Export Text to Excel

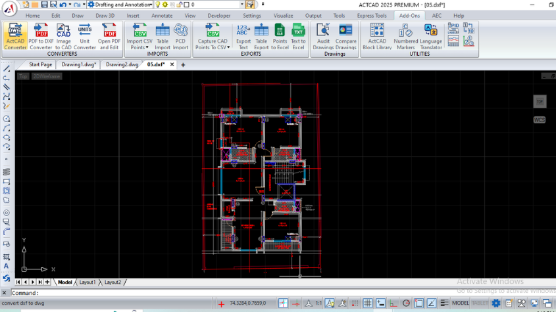[x=298, y=37]
